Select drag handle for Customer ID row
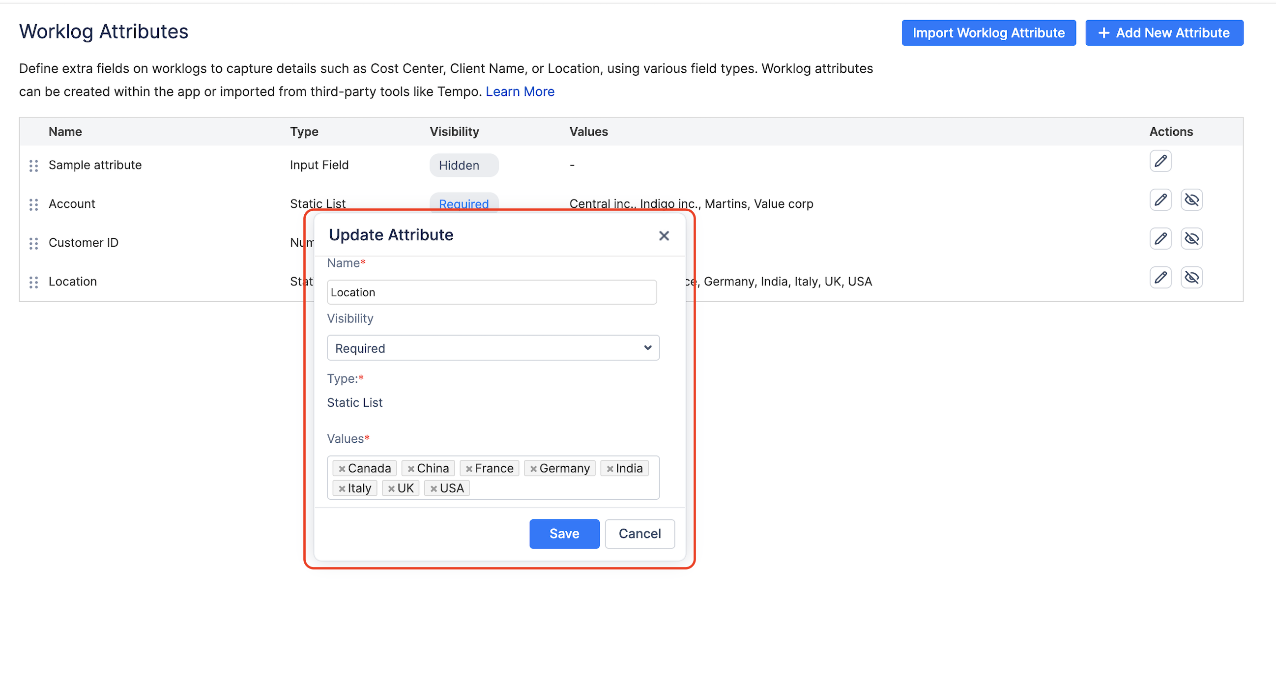 tap(34, 243)
